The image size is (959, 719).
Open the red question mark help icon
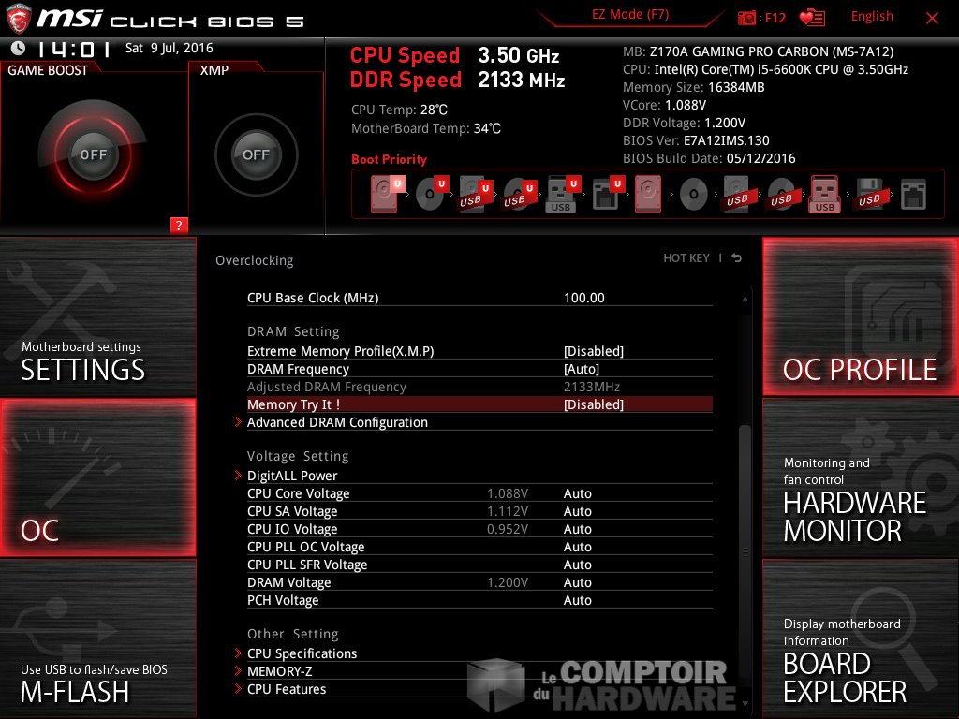click(x=179, y=225)
